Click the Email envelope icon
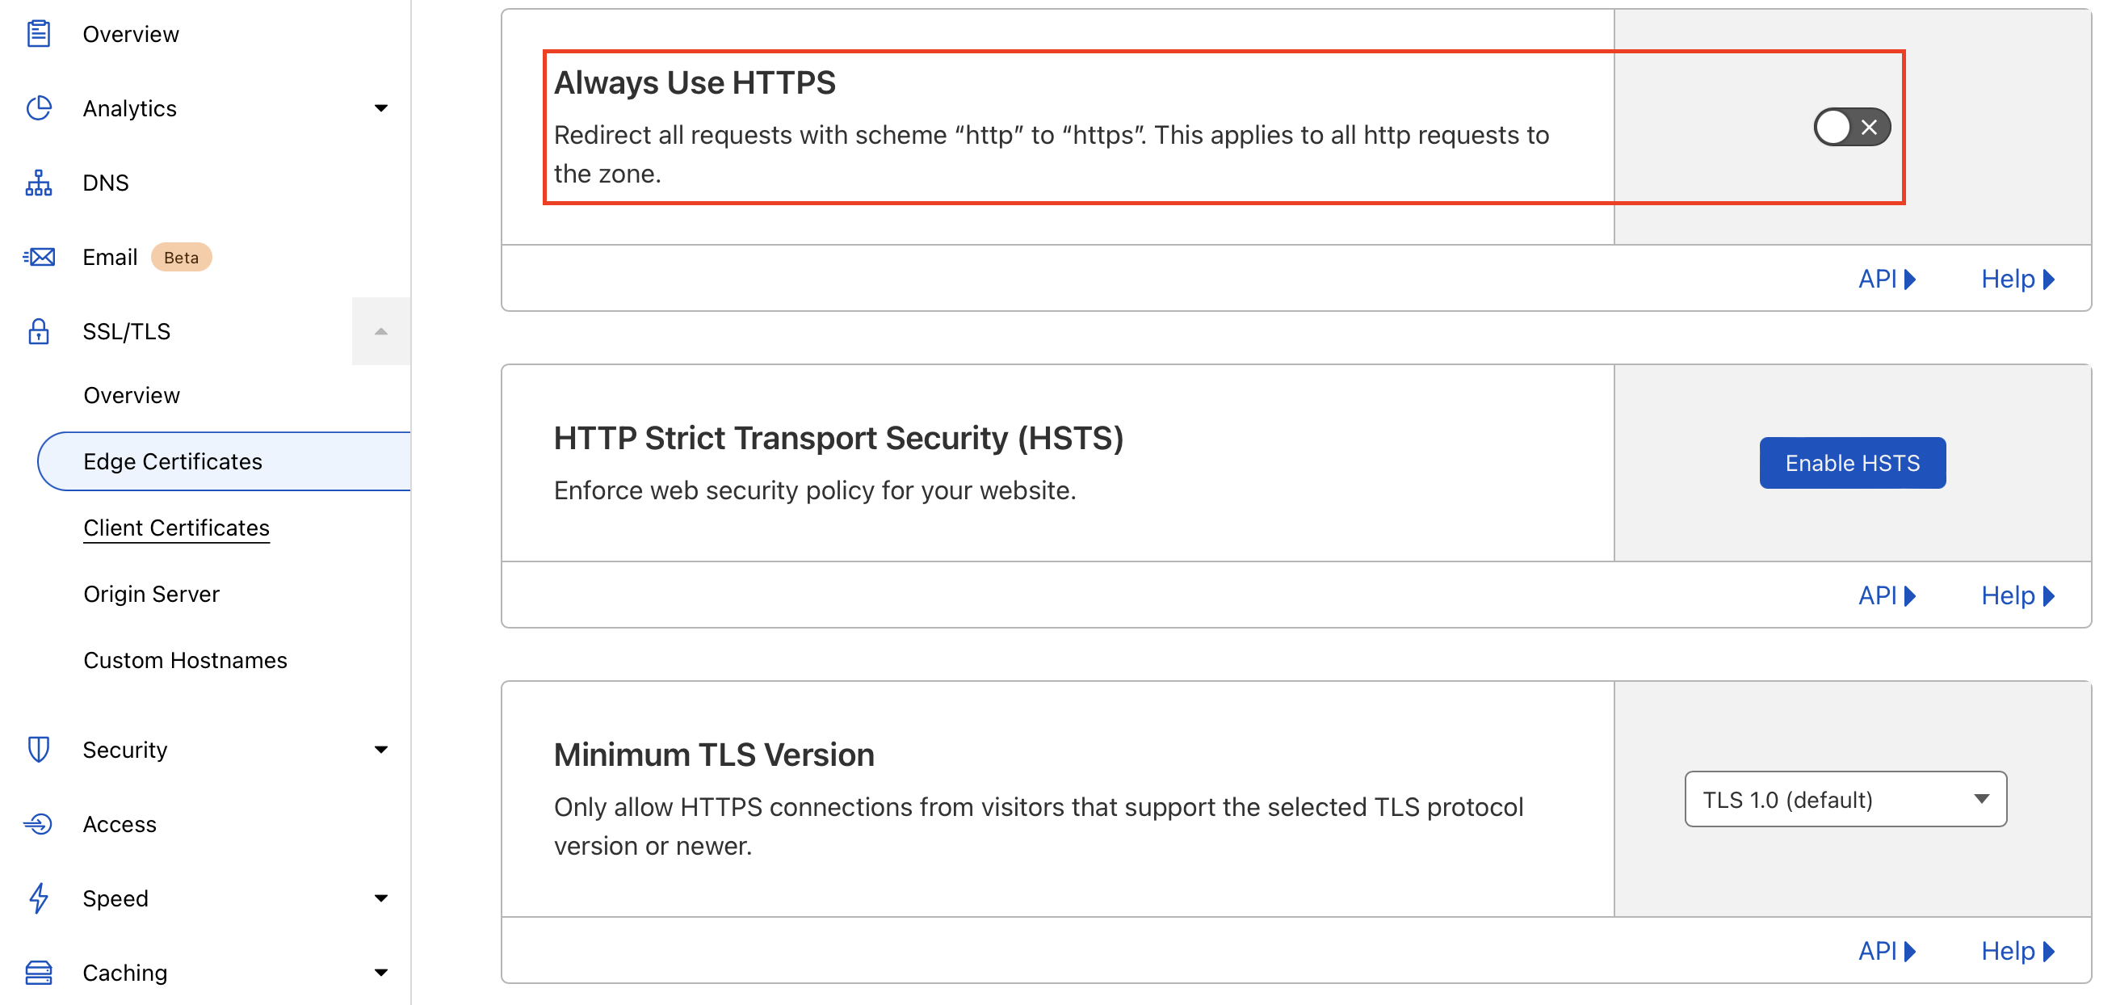 [39, 257]
